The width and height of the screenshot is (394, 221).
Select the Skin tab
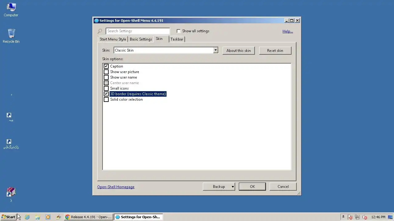click(x=159, y=39)
